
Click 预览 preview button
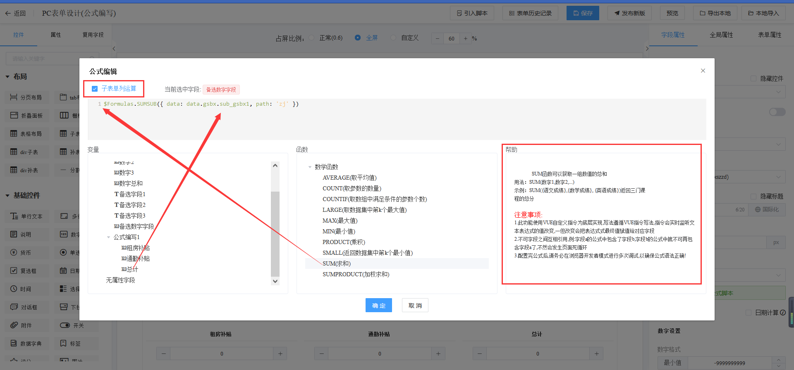(x=672, y=13)
